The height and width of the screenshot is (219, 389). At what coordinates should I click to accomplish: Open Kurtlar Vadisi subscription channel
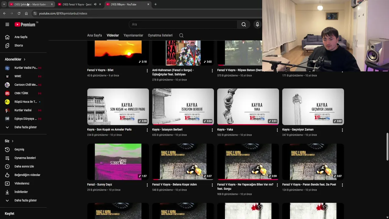tap(23, 110)
